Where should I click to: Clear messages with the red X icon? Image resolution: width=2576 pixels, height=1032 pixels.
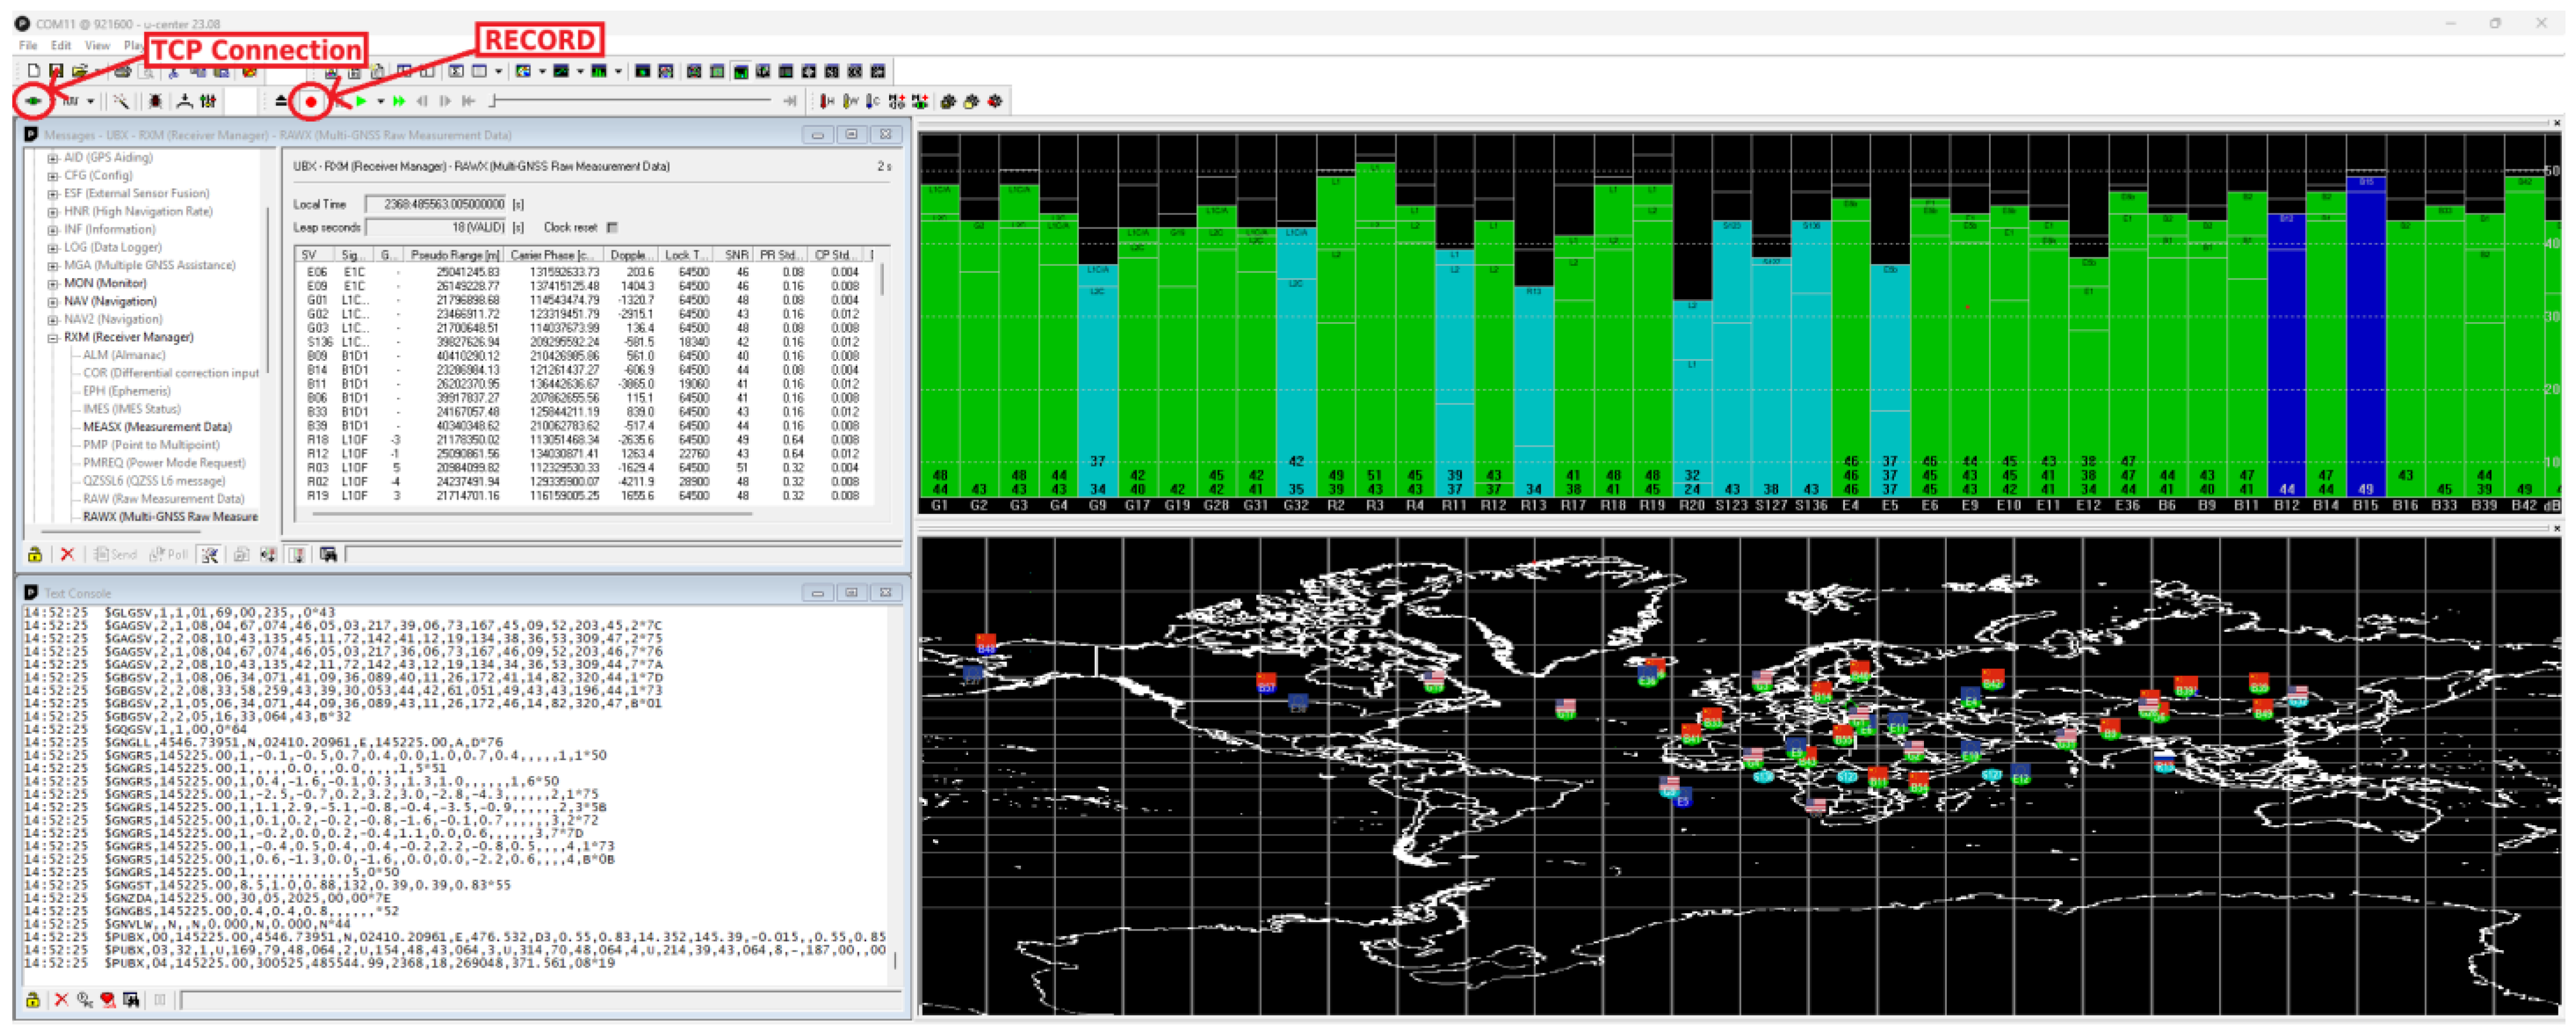[67, 555]
